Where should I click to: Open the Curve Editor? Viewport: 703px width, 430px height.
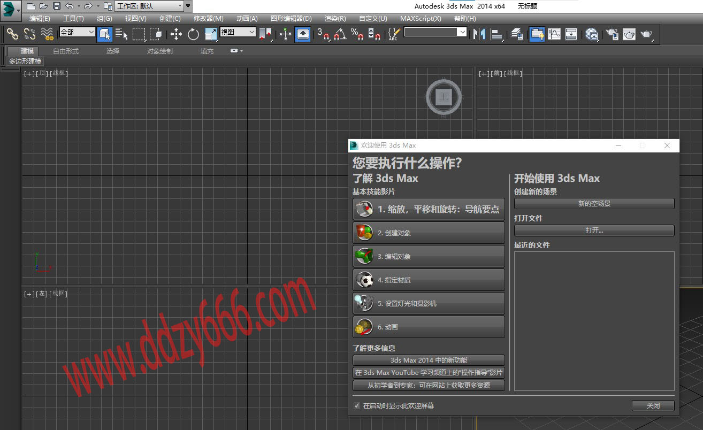[x=554, y=34]
